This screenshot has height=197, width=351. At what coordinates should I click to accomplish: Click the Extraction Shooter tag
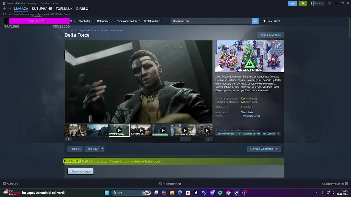(251, 134)
